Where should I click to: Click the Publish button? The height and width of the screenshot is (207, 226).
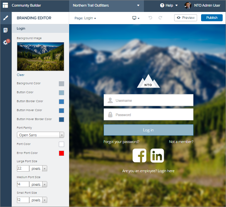tap(212, 18)
